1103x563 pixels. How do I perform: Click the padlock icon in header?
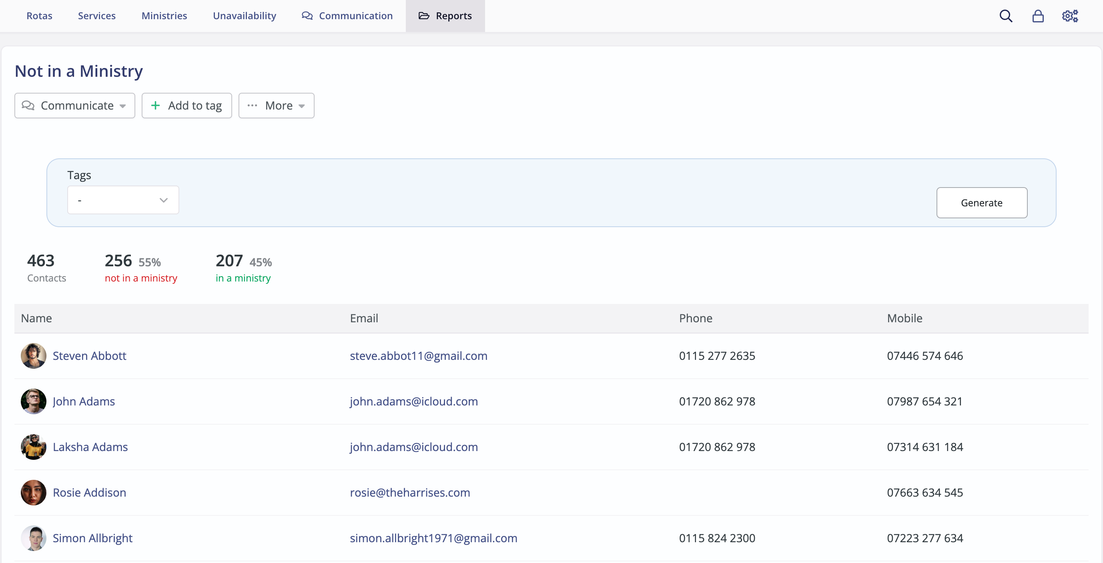tap(1037, 16)
